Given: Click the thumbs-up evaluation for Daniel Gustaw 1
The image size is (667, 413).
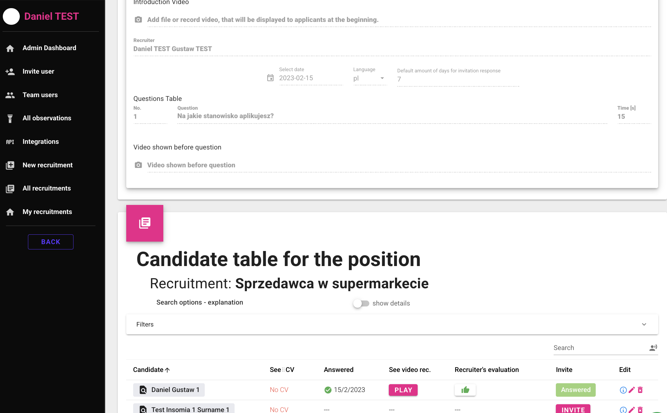Looking at the screenshot, I should [465, 390].
